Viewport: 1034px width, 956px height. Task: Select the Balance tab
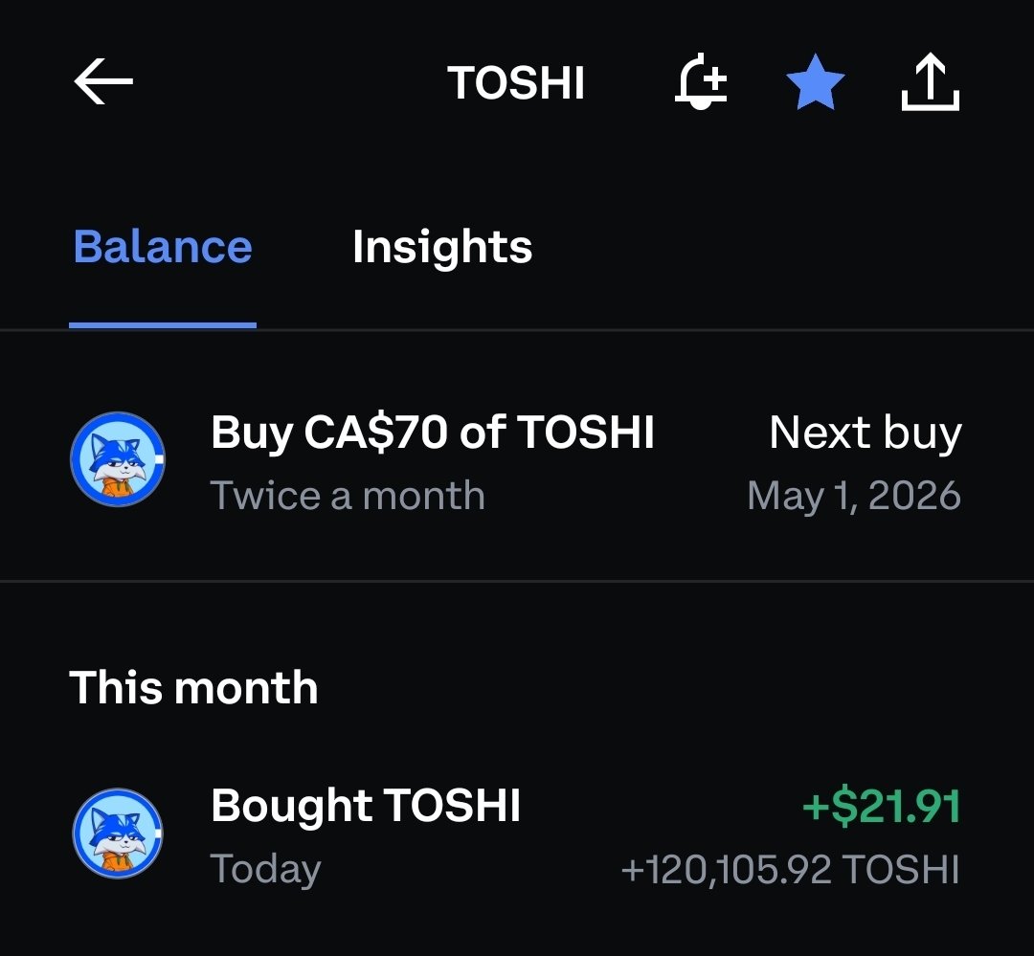tap(163, 248)
